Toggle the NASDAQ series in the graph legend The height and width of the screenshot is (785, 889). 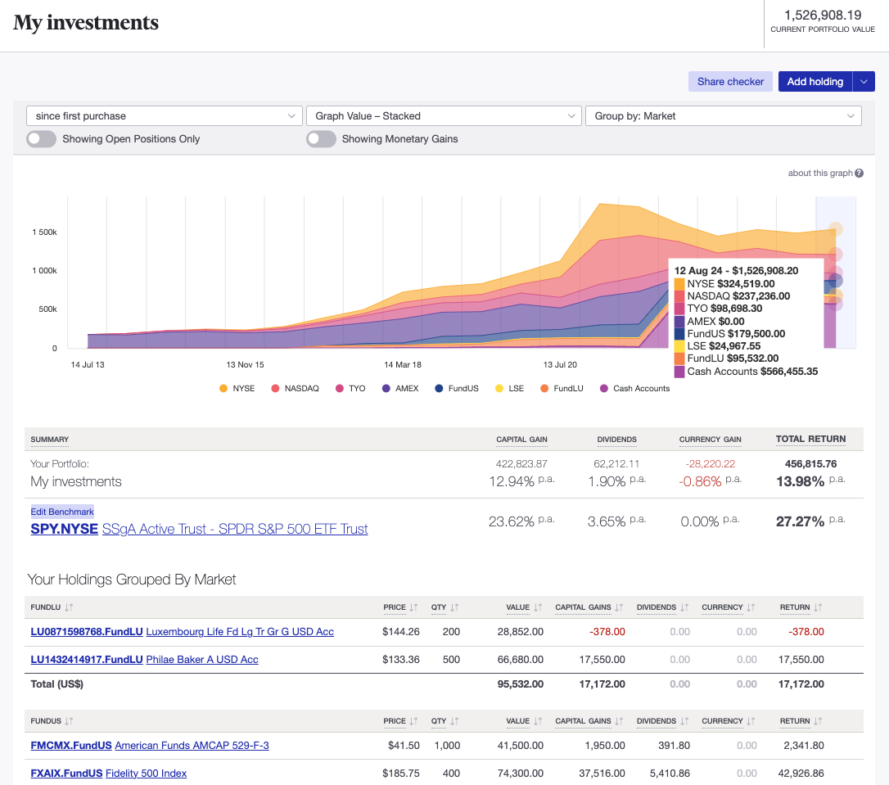point(295,388)
